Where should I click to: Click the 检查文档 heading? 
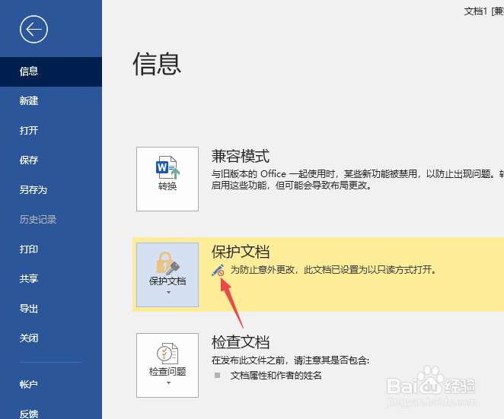(241, 342)
